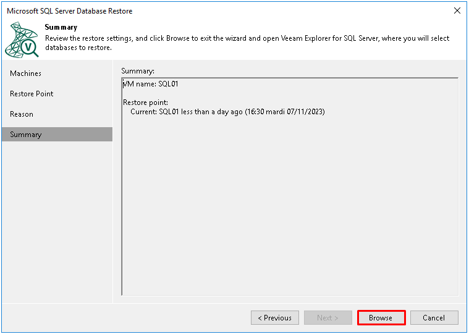469x334 pixels.
Task: Close the restore wizard window
Action: point(457,10)
